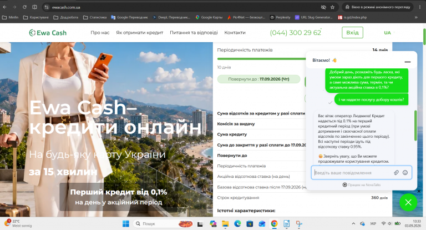The width and height of the screenshot is (426, 230).
Task: Reload the ewacash.com.ua page
Action: click(24, 7)
